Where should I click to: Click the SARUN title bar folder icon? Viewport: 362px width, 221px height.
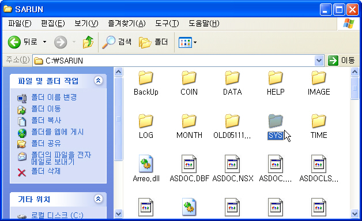[8, 9]
